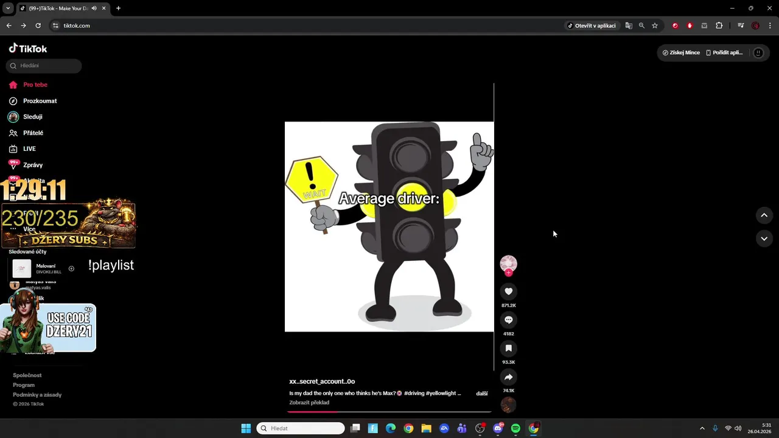Open the Windows Start menu
The width and height of the screenshot is (779, 438).
246,428
